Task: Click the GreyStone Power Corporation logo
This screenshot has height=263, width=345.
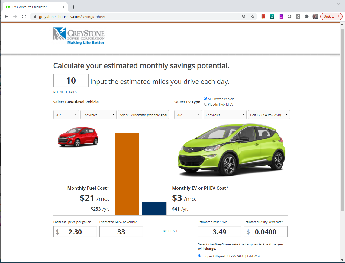Action: [x=79, y=36]
